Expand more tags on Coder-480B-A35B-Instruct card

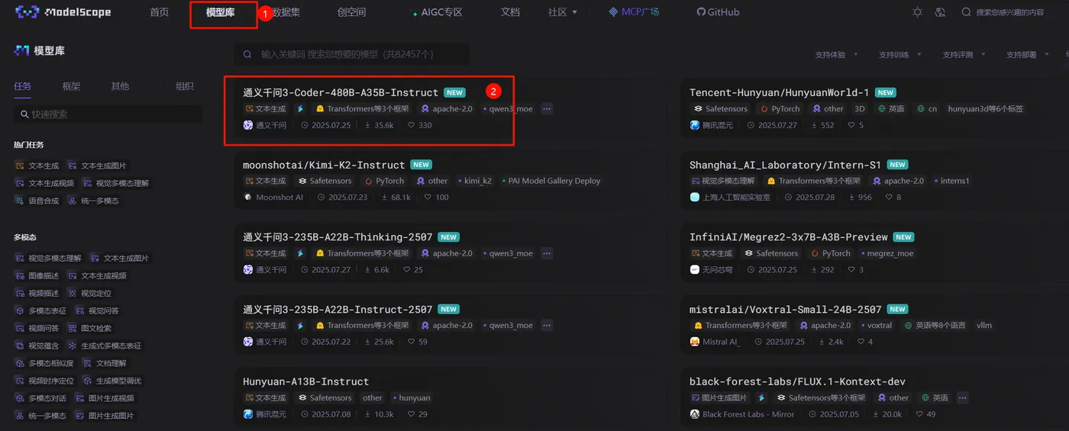click(547, 109)
